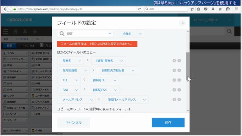242x136 pixels.
Task: Open the 案件 breadcrumb link
Action: coord(6,39)
